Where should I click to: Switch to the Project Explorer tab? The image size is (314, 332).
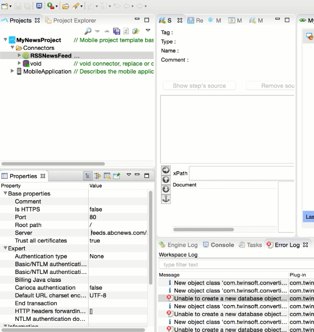71,20
